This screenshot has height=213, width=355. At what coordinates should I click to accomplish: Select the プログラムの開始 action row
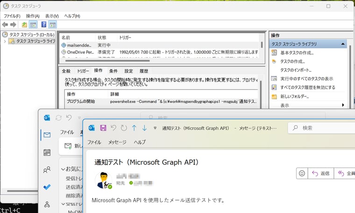(x=161, y=102)
